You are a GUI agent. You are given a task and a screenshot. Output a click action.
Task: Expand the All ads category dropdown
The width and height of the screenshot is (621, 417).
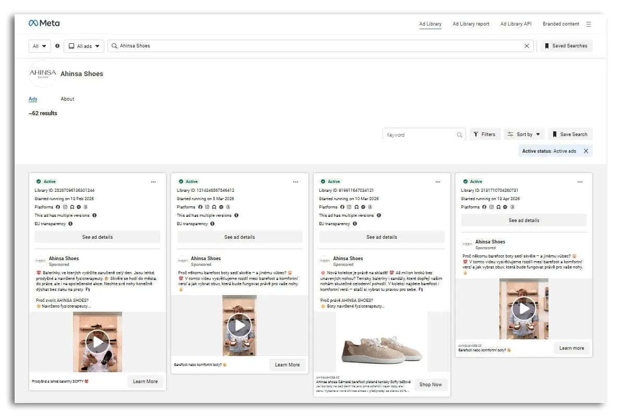83,46
